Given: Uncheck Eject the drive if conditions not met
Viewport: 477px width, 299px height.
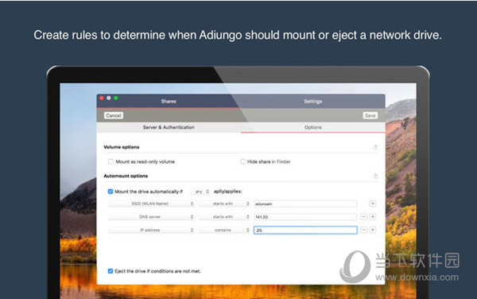Looking at the screenshot, I should pos(111,271).
